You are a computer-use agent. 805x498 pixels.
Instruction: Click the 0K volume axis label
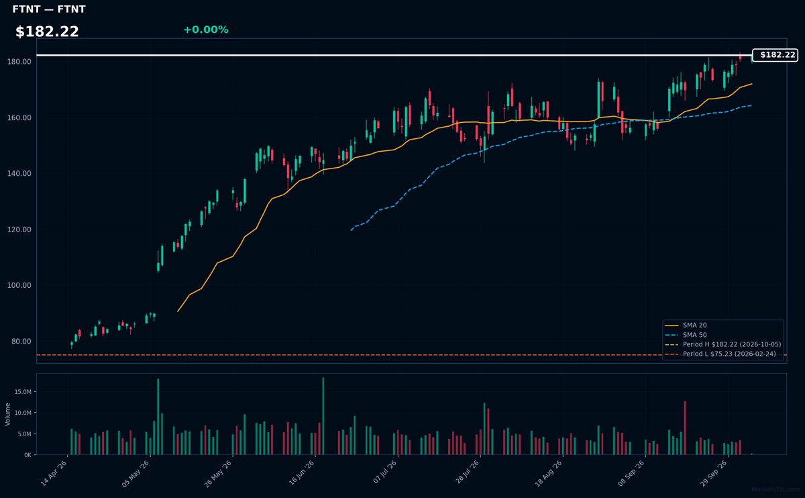point(28,455)
